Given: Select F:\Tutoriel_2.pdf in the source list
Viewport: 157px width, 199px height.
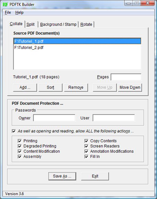Looking at the screenshot, I should pos(77,48).
